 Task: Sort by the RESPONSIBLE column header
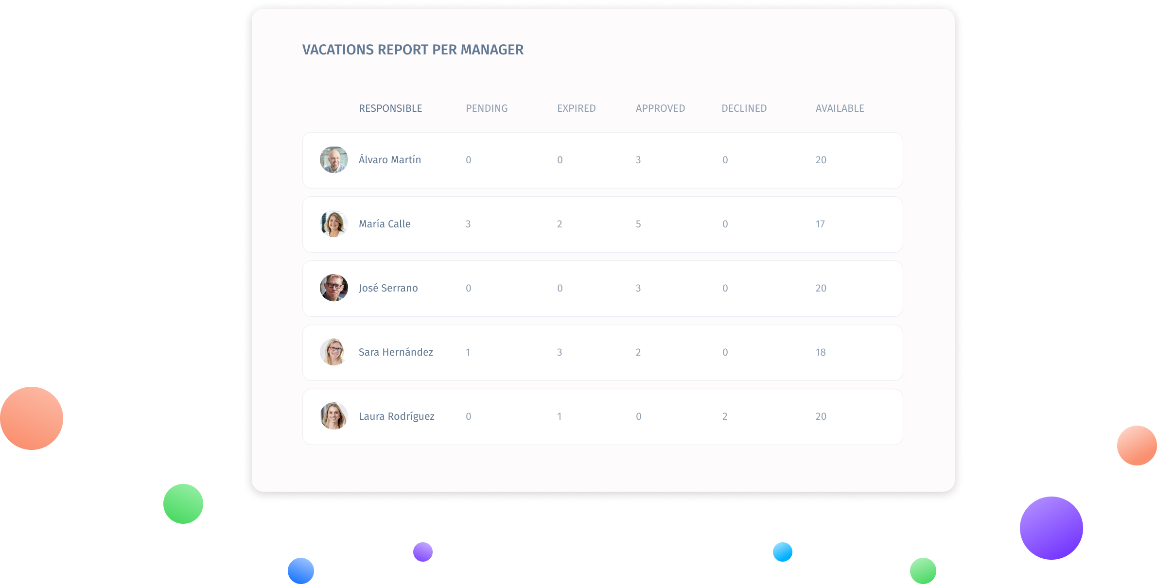[390, 108]
